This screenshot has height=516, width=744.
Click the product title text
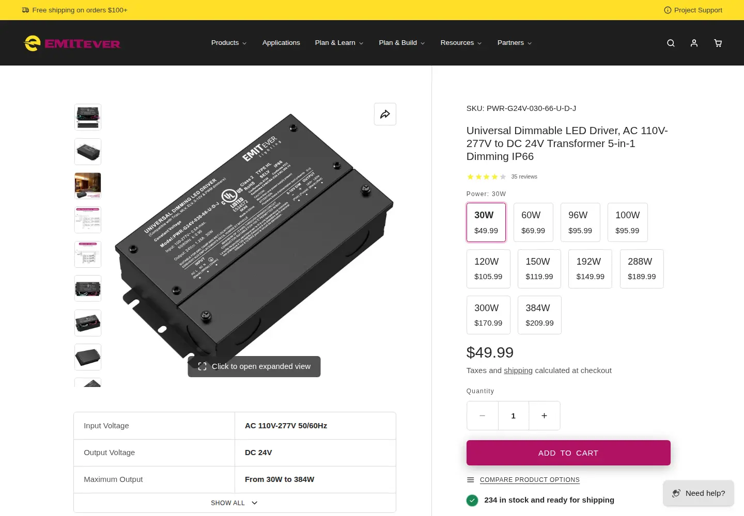pyautogui.click(x=567, y=143)
